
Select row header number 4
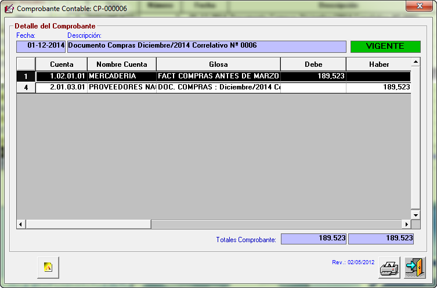26,88
